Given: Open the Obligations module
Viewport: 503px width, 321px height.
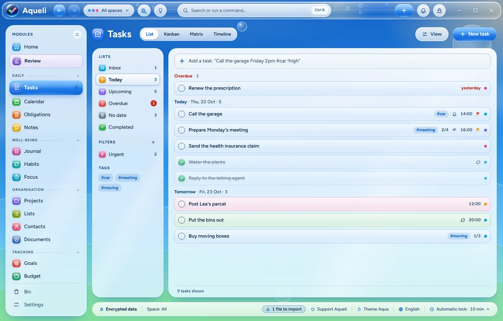Looking at the screenshot, I should point(46,115).
